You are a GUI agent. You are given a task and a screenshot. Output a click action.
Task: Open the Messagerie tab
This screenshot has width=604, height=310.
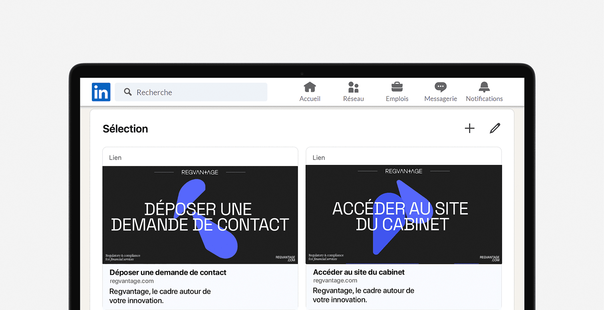441,92
